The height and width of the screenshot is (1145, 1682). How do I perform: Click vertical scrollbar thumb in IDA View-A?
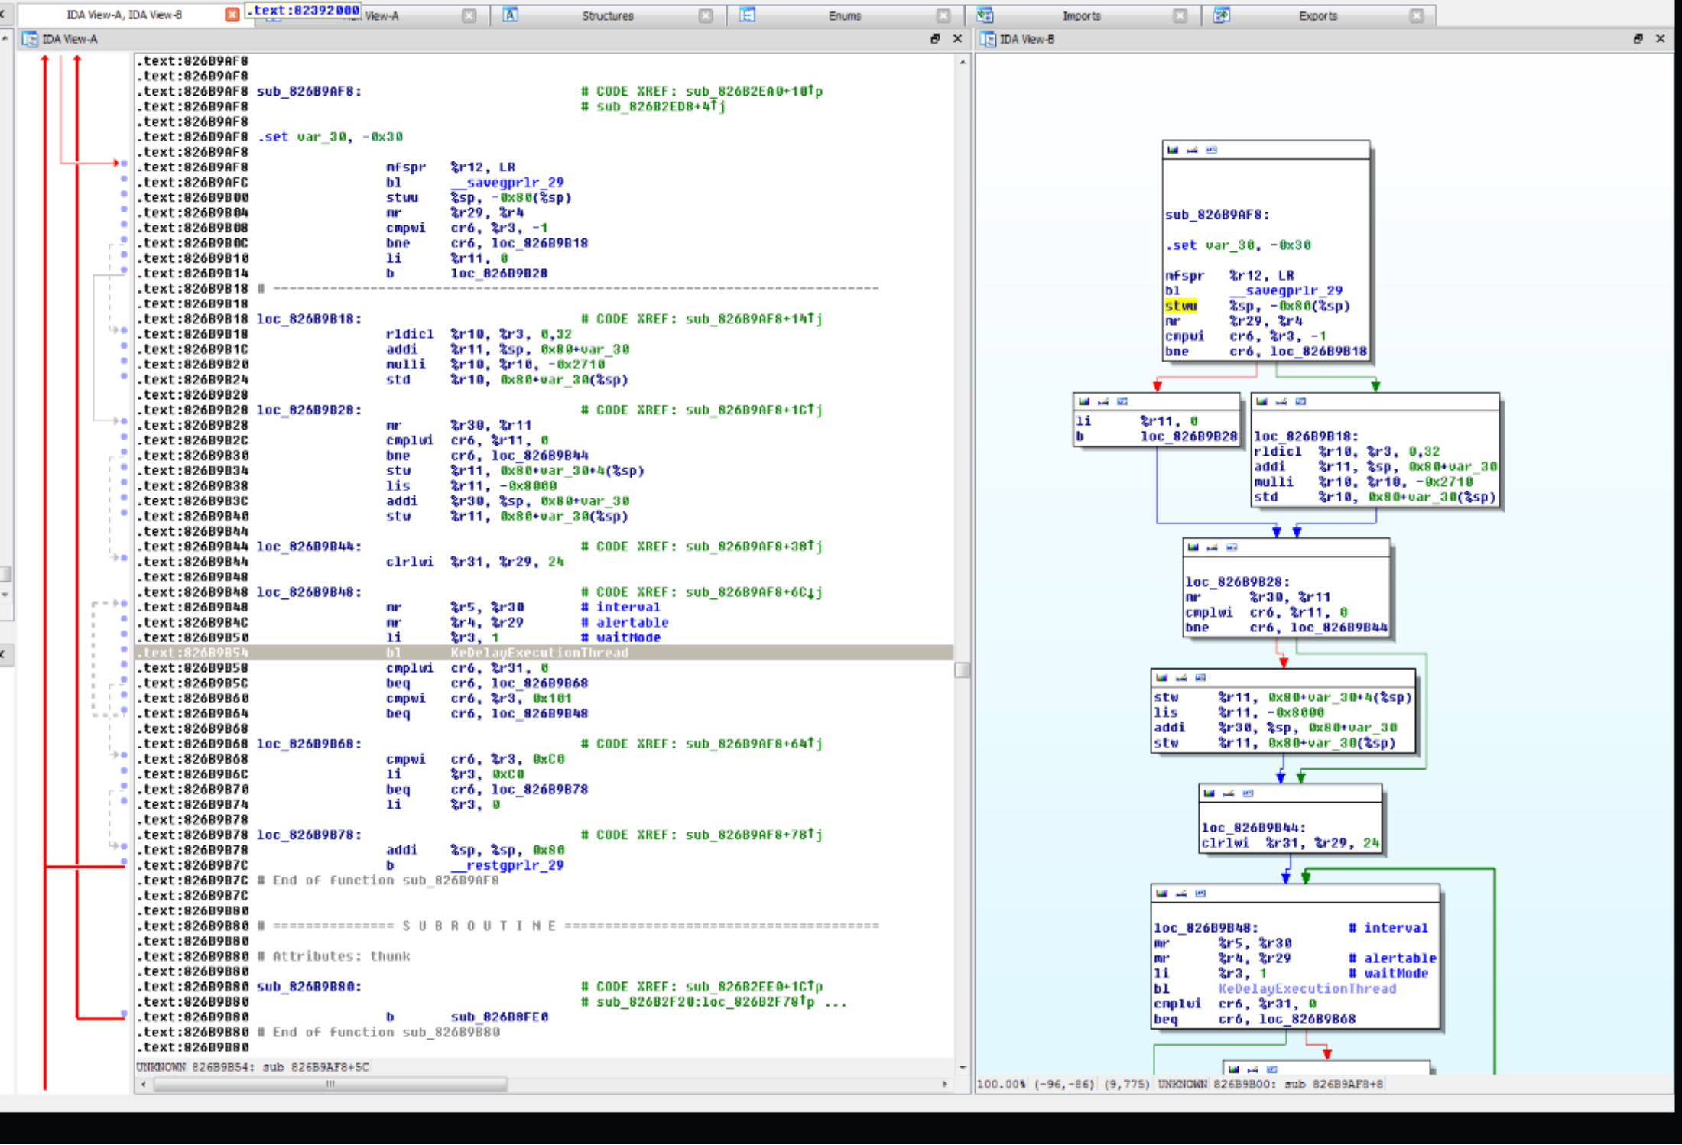point(962,670)
